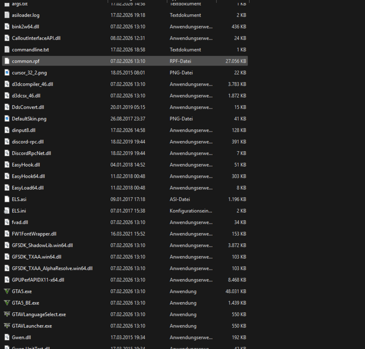Select the size 48.031 KB
Image resolution: width=365 pixels, height=349 pixels.
tap(236, 291)
